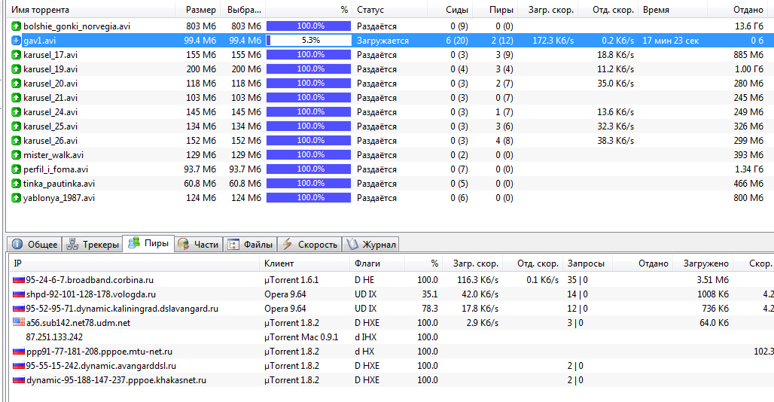Image resolution: width=774 pixels, height=402 pixels.
Task: Click seeding icon next to karusel_26.avi
Action: pyautogui.click(x=17, y=141)
